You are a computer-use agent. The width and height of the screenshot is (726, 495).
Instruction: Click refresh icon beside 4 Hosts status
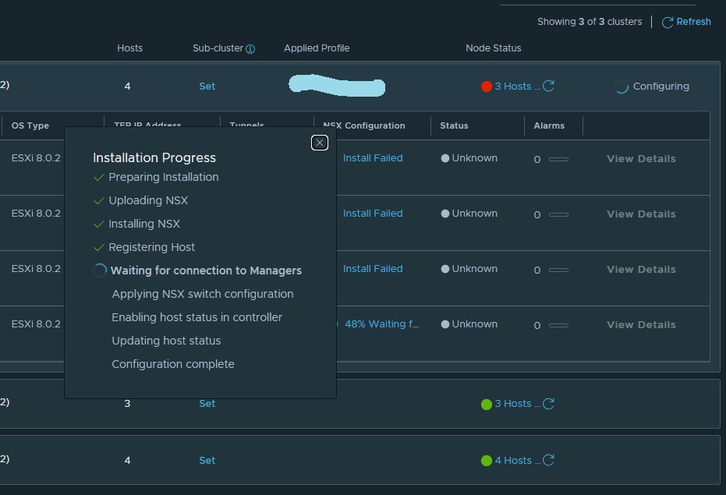point(549,461)
